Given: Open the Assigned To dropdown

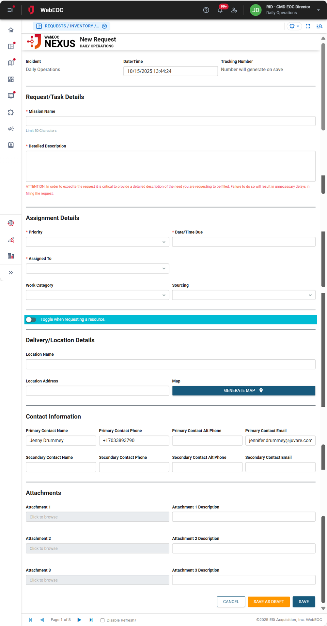Looking at the screenshot, I should (97, 268).
